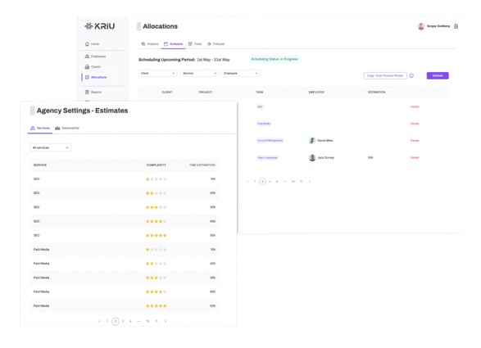Click the Account Management task tag

tap(270, 140)
